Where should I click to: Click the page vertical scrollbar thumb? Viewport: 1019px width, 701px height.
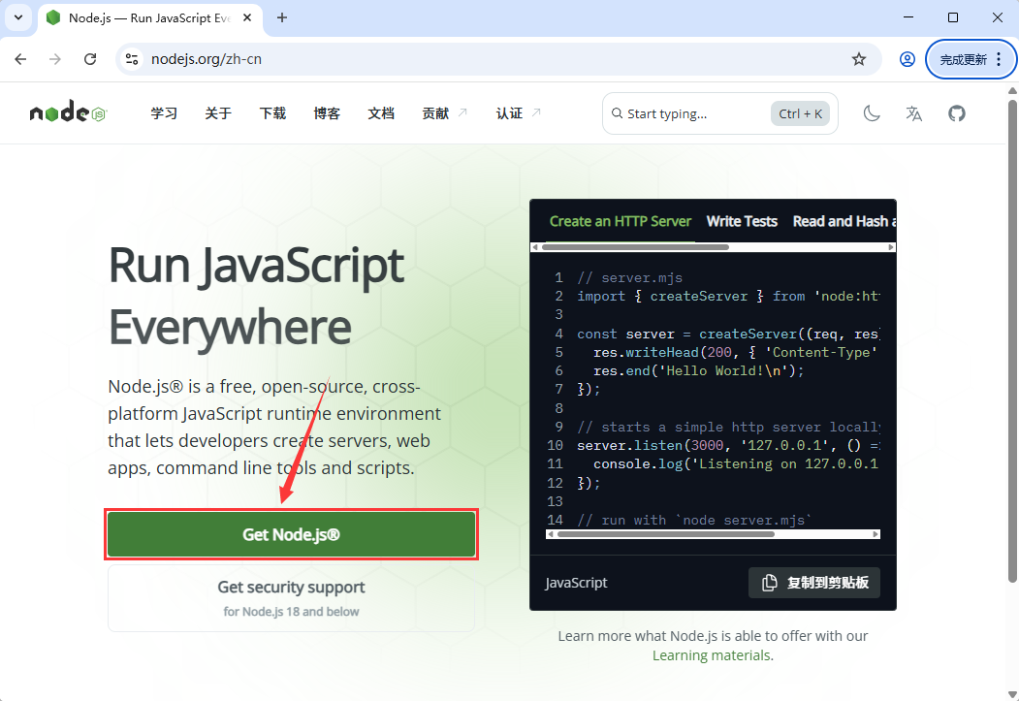pyautogui.click(x=1012, y=339)
